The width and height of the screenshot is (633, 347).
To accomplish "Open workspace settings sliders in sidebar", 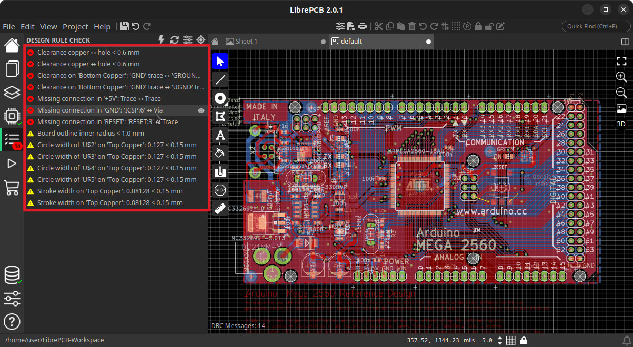I will tap(12, 298).
